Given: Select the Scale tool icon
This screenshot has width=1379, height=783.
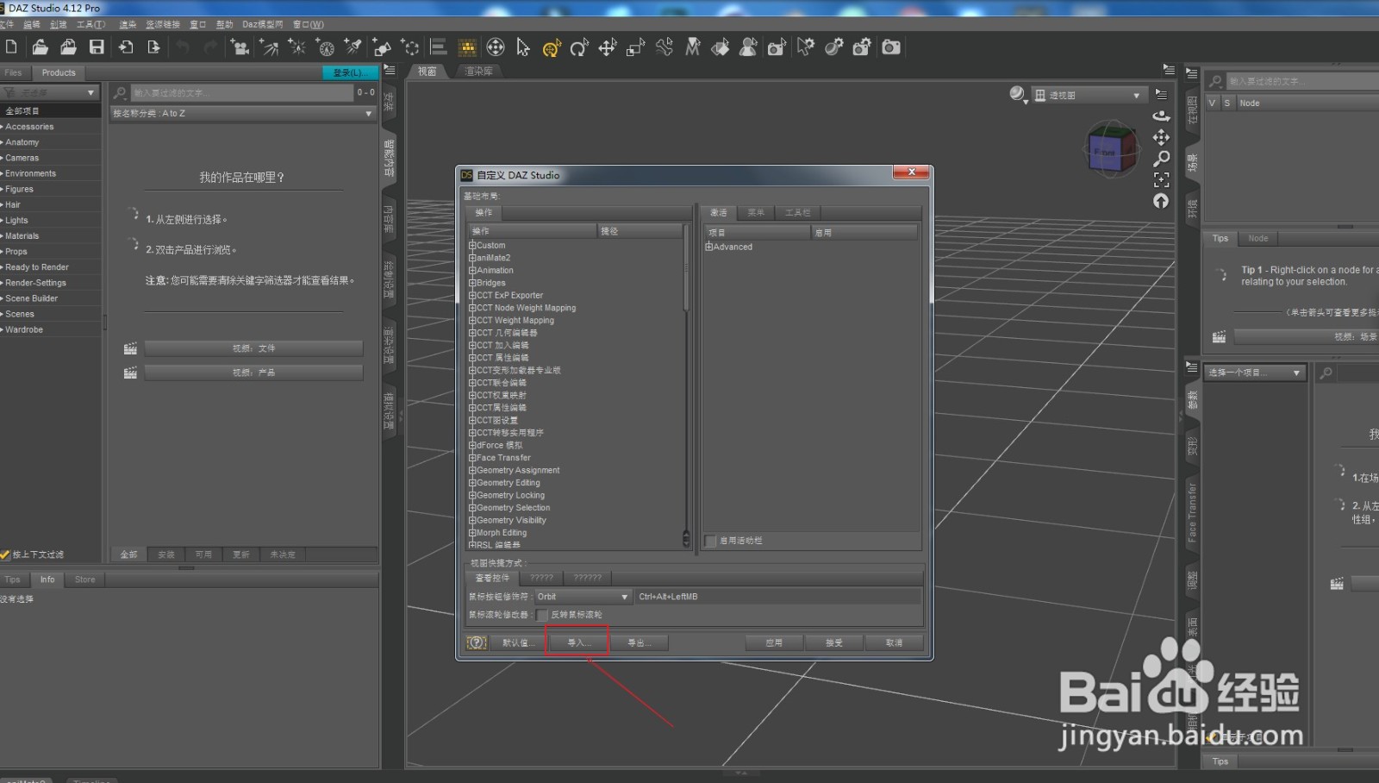Looking at the screenshot, I should (636, 47).
